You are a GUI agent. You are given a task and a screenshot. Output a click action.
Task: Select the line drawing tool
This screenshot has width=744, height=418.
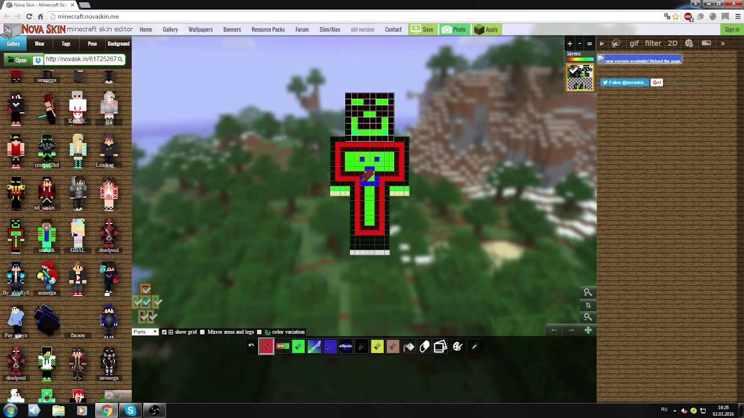pyautogui.click(x=282, y=347)
